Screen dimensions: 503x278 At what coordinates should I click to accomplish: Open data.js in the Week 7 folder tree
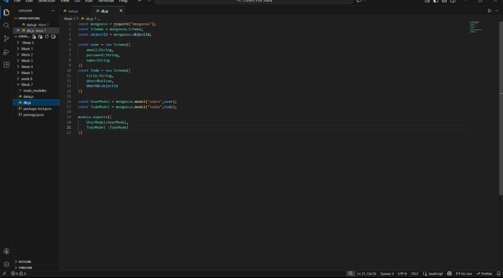28,97
